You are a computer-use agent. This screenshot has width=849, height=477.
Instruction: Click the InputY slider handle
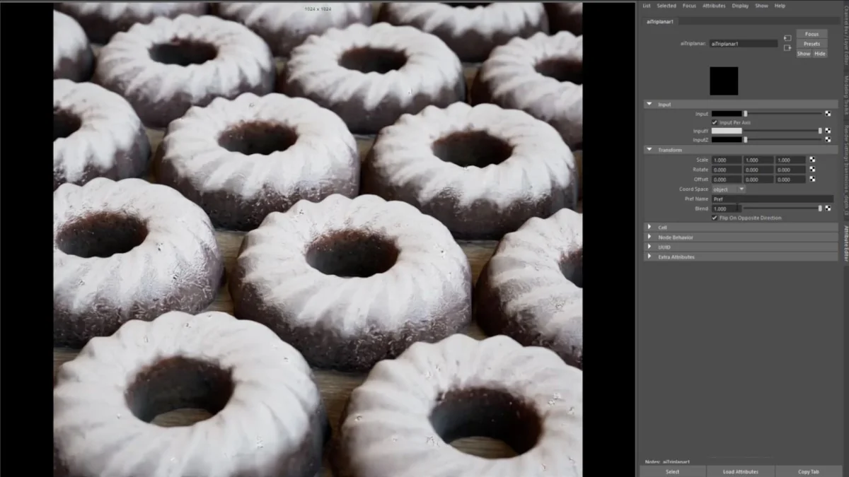tap(820, 131)
